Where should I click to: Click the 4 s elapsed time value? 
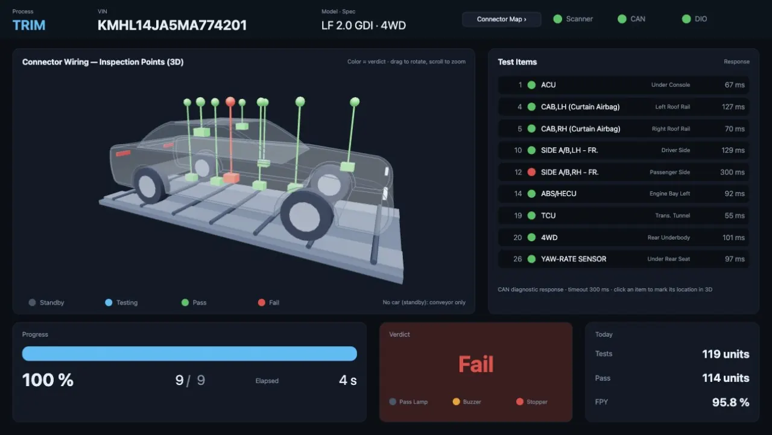coord(348,380)
